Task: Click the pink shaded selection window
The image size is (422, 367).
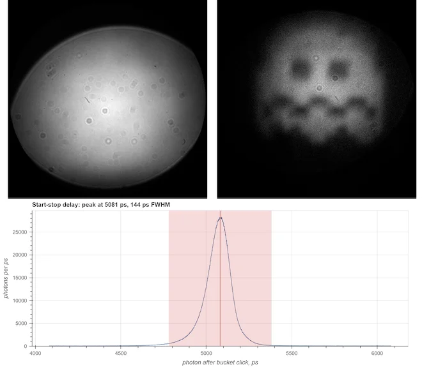Action: (x=220, y=278)
